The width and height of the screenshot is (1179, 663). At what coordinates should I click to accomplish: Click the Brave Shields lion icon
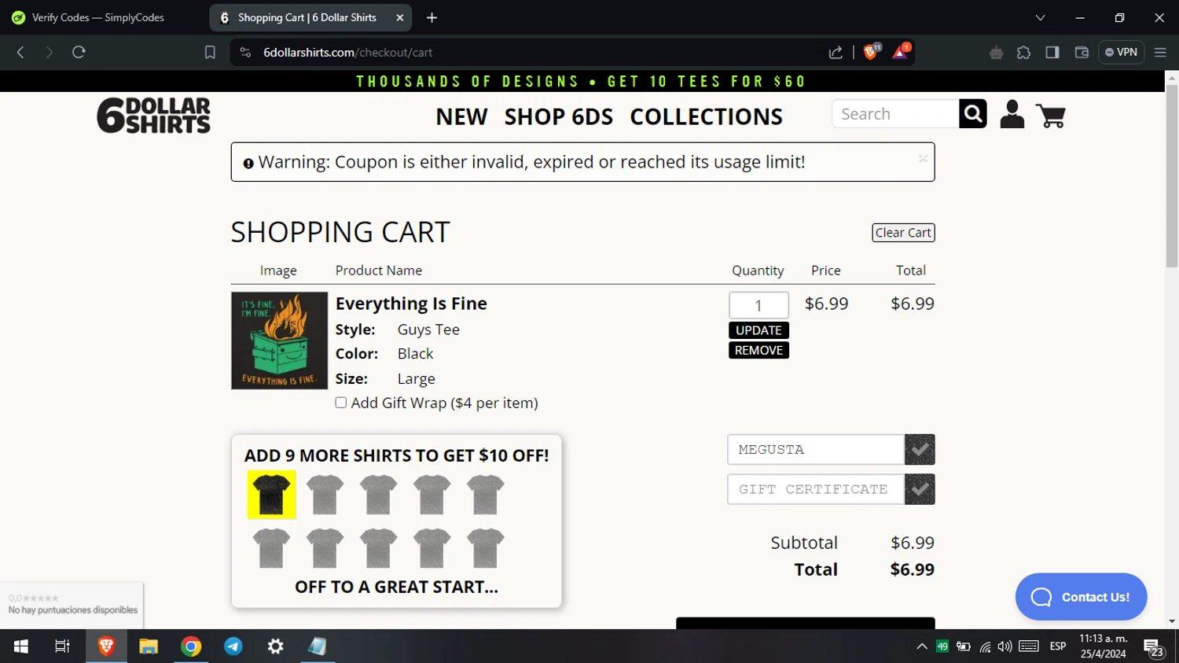click(x=871, y=52)
